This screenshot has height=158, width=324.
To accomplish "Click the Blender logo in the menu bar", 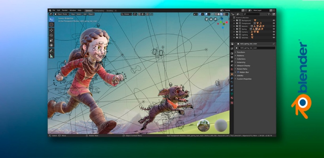I will [x=50, y=10].
